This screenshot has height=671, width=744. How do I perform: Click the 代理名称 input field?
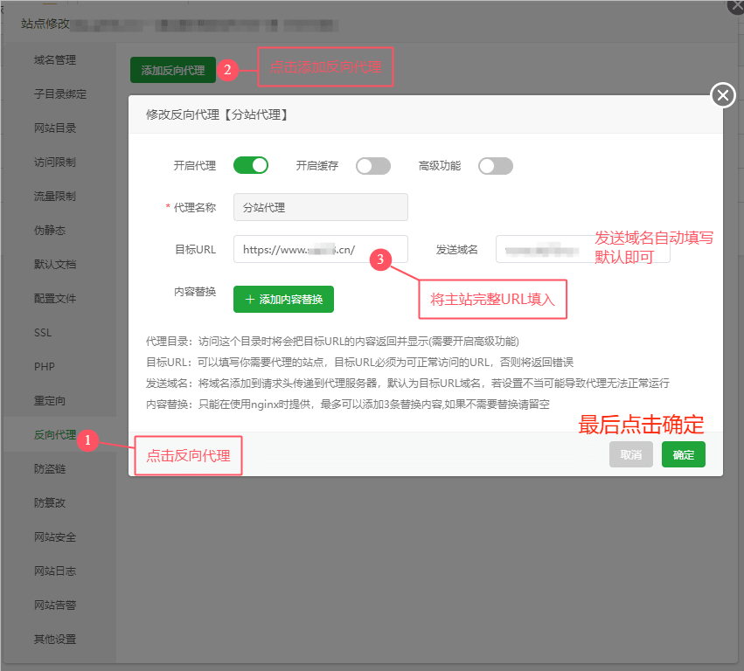coord(320,207)
